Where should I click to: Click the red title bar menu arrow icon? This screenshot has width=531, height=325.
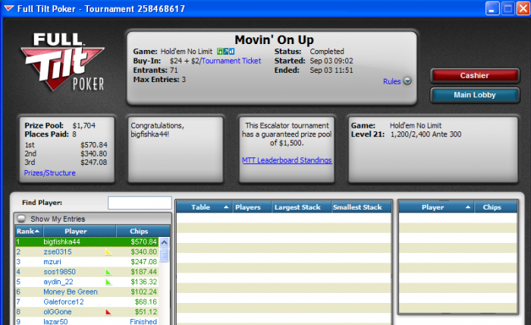click(9, 8)
